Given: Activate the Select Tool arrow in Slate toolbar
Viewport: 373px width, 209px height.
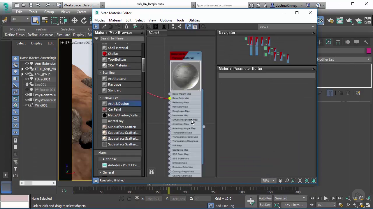Looking at the screenshot, I should 96,27.
